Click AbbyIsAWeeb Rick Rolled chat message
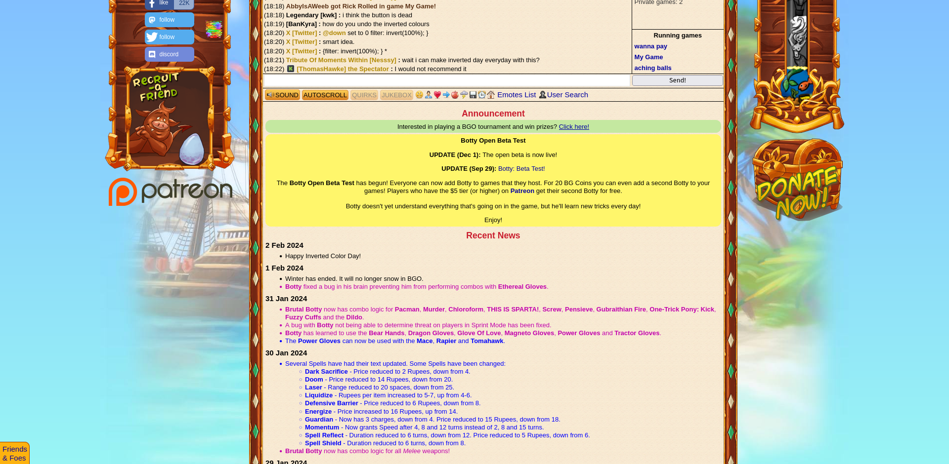 pyautogui.click(x=361, y=6)
